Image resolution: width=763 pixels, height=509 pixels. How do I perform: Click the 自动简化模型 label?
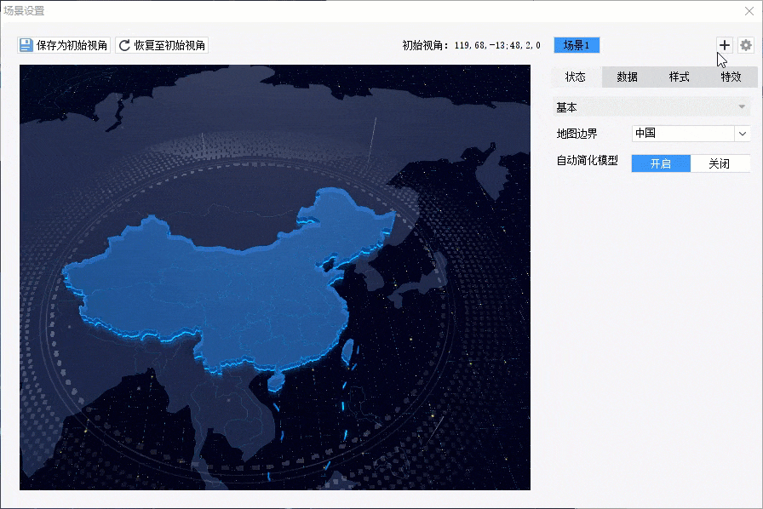[588, 160]
